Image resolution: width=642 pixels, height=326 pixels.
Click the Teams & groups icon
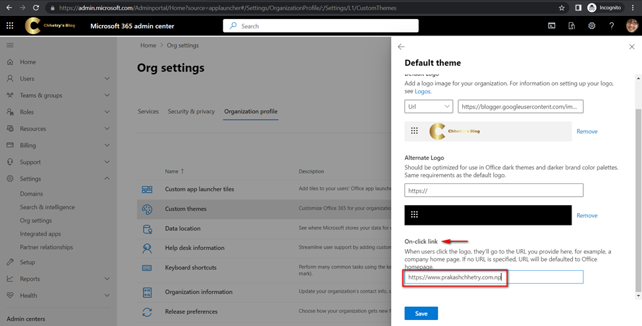11,95
